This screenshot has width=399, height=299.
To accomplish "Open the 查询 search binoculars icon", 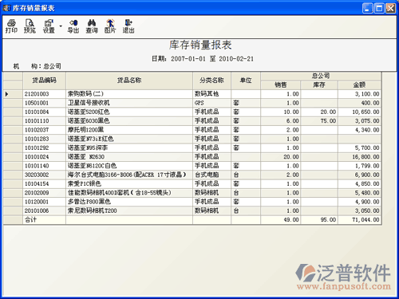I will coord(92,26).
